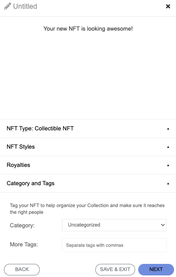Click the Untitled title text
The width and height of the screenshot is (176, 277).
pyautogui.click(x=25, y=6)
